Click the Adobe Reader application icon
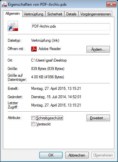This screenshot has height=162, width=118. [34, 49]
